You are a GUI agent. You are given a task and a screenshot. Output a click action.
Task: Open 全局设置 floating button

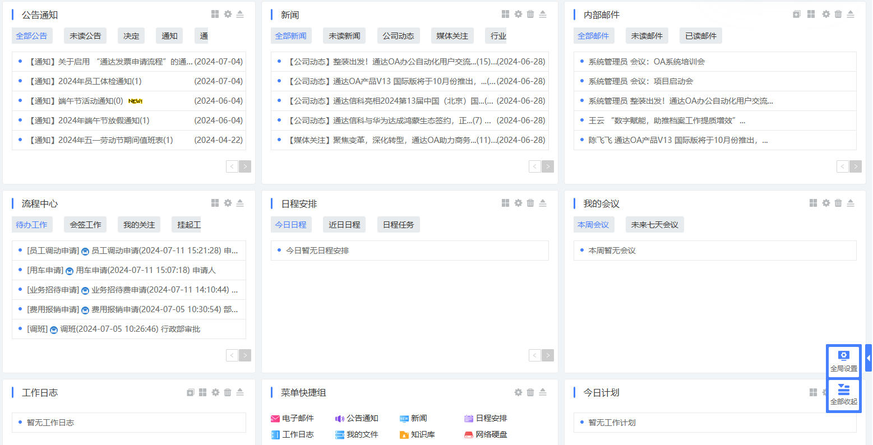843,361
